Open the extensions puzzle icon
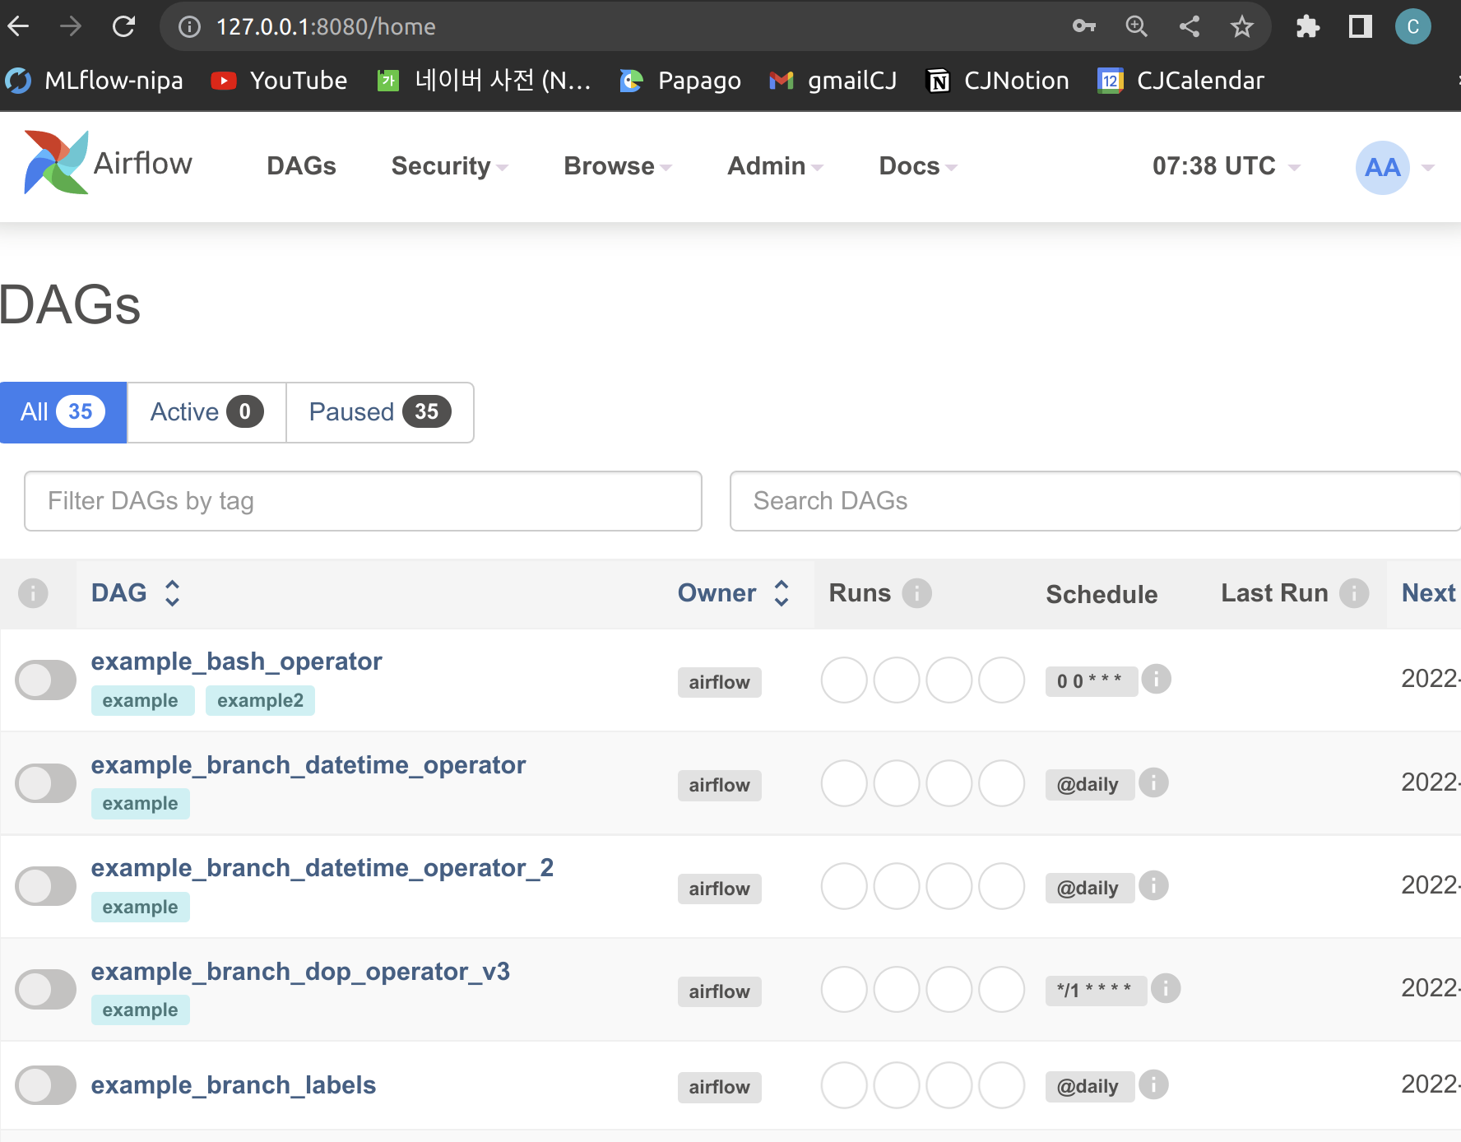 click(x=1307, y=27)
